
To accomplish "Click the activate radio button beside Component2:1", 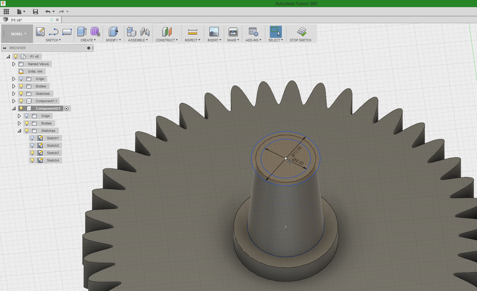I will 67,108.
